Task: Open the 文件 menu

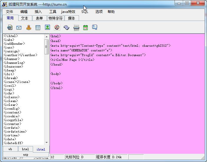Action: click(9, 12)
